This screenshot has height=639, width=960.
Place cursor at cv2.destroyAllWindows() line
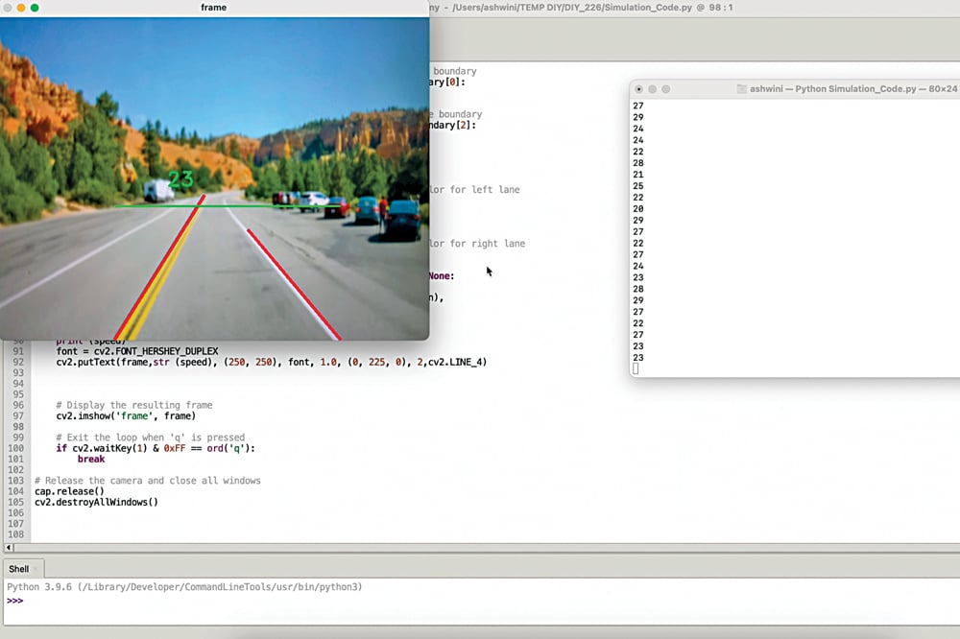pos(96,502)
